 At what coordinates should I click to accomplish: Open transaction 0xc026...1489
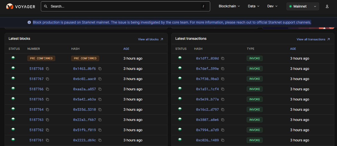207,140
